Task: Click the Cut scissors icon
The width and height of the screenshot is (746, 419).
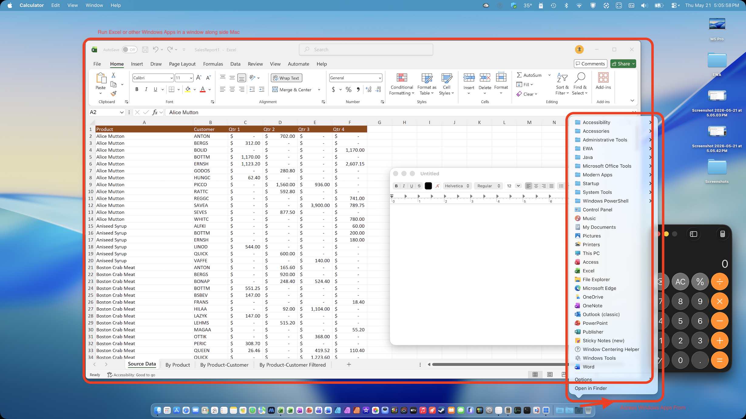Action: click(114, 75)
